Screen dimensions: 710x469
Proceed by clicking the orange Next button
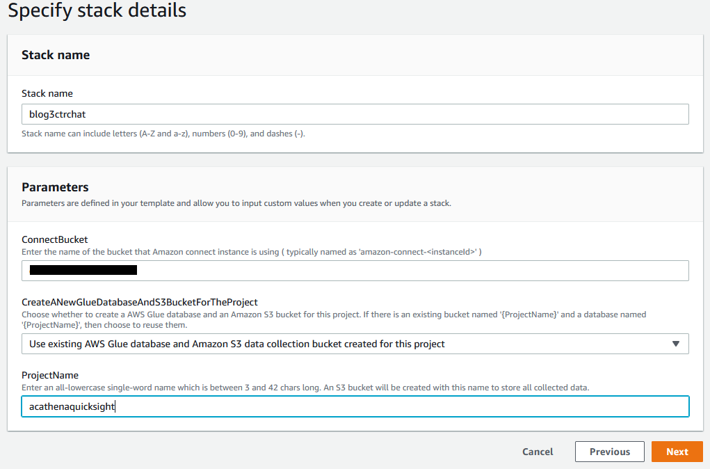(x=677, y=451)
